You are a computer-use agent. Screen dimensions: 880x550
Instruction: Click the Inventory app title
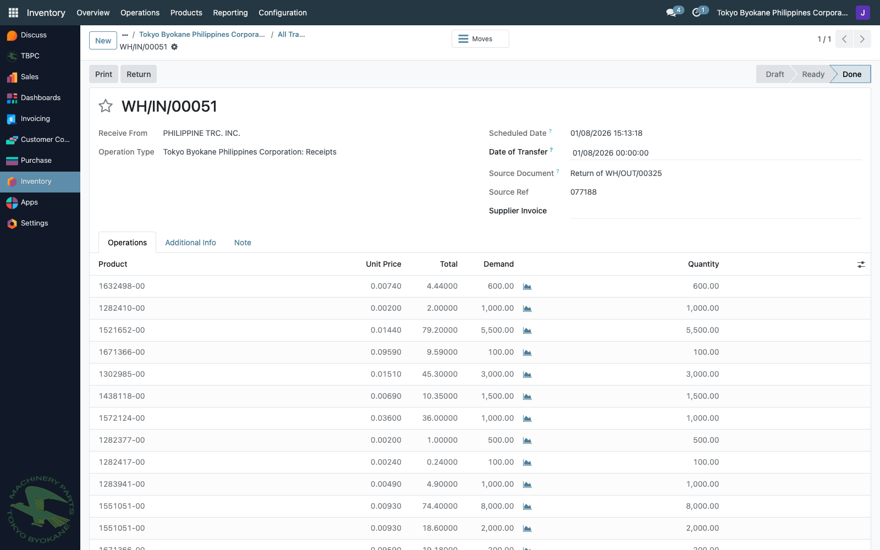[x=46, y=13]
